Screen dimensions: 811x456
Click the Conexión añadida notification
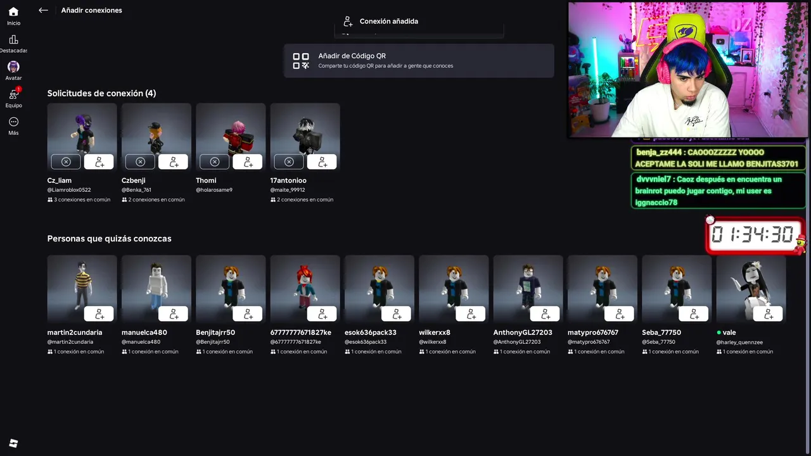419,22
